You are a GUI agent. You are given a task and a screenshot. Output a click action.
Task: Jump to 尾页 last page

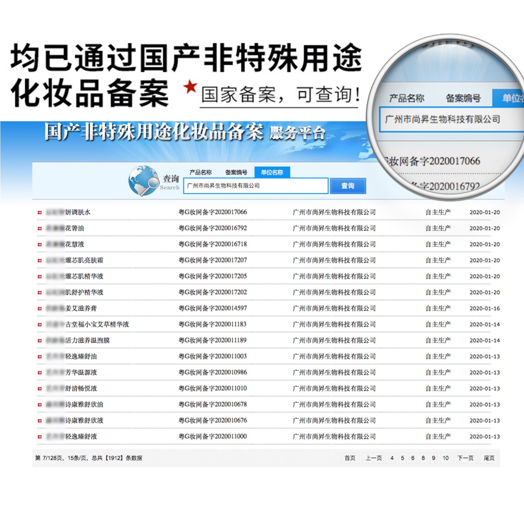click(489, 458)
